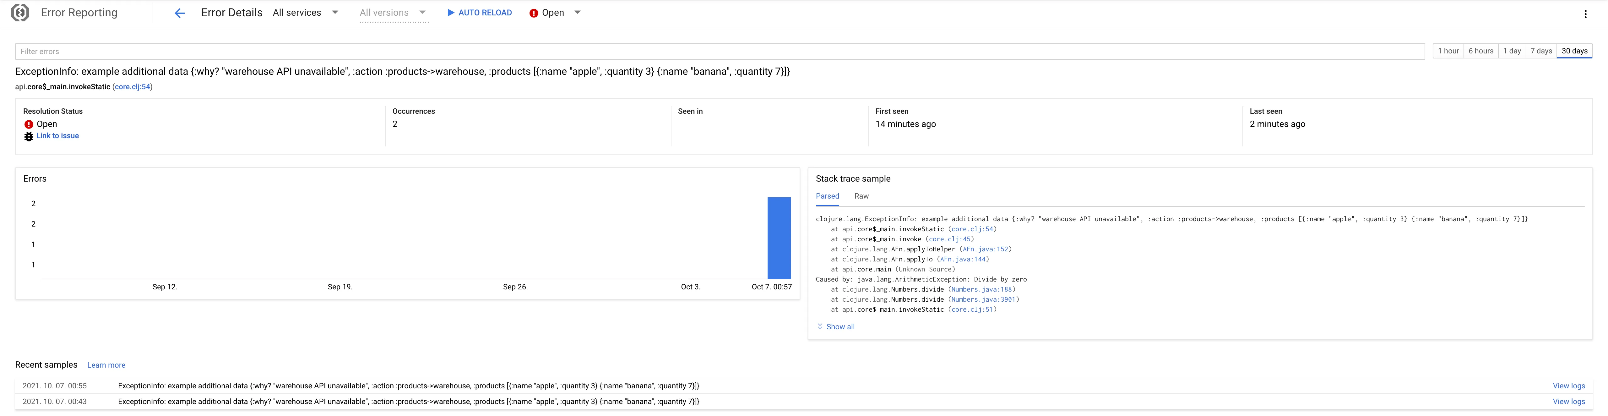Click the Filter errors input field
1608x416 pixels.
(720, 51)
